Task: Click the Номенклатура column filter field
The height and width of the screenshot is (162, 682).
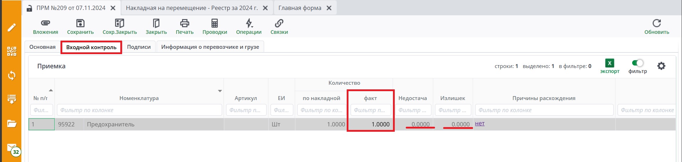Action: [x=139, y=110]
